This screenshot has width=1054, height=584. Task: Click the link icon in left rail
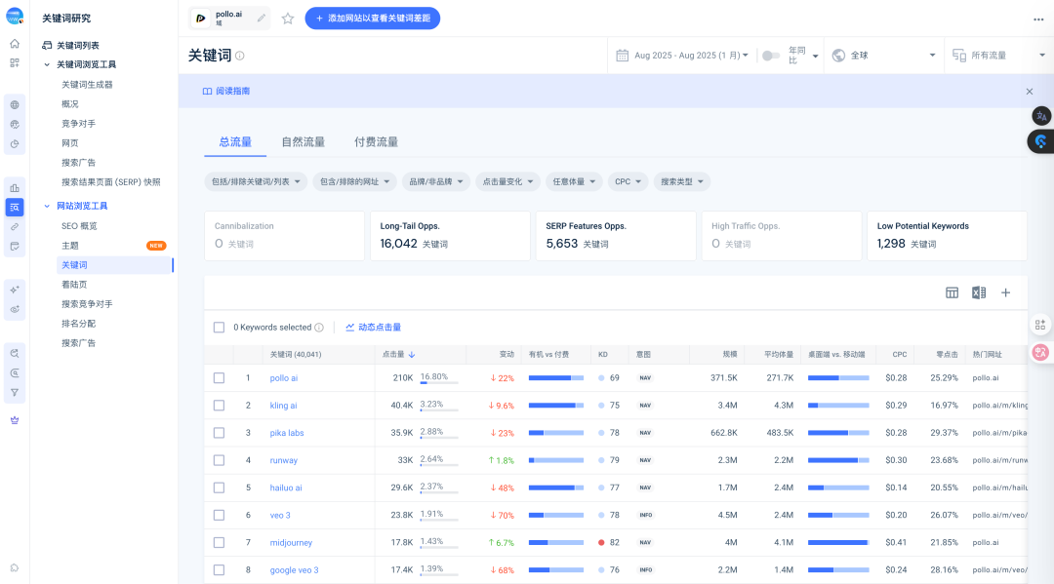click(x=14, y=227)
